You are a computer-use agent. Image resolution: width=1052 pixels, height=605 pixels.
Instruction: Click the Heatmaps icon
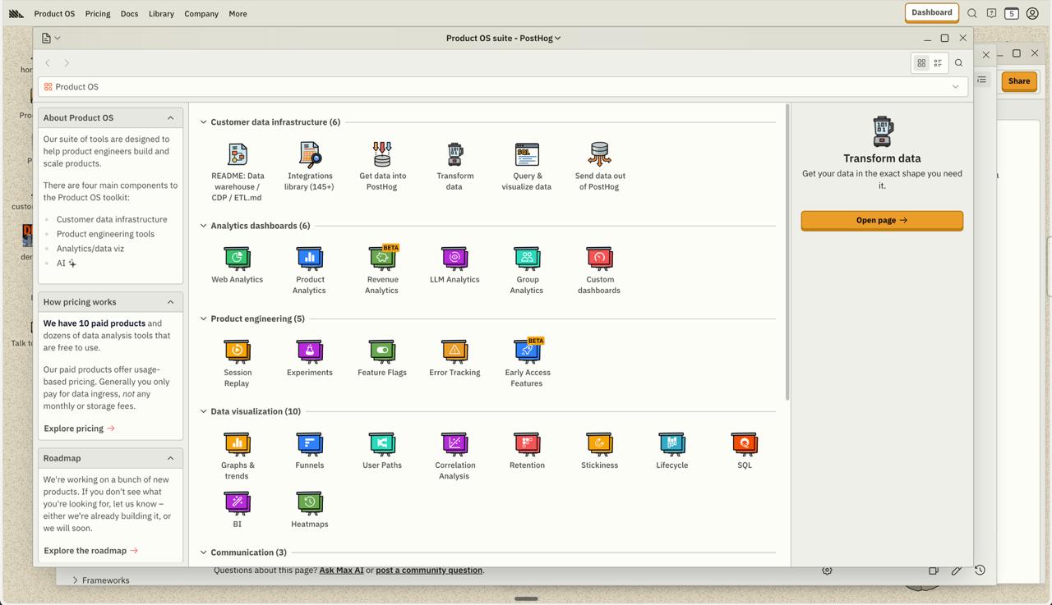310,502
